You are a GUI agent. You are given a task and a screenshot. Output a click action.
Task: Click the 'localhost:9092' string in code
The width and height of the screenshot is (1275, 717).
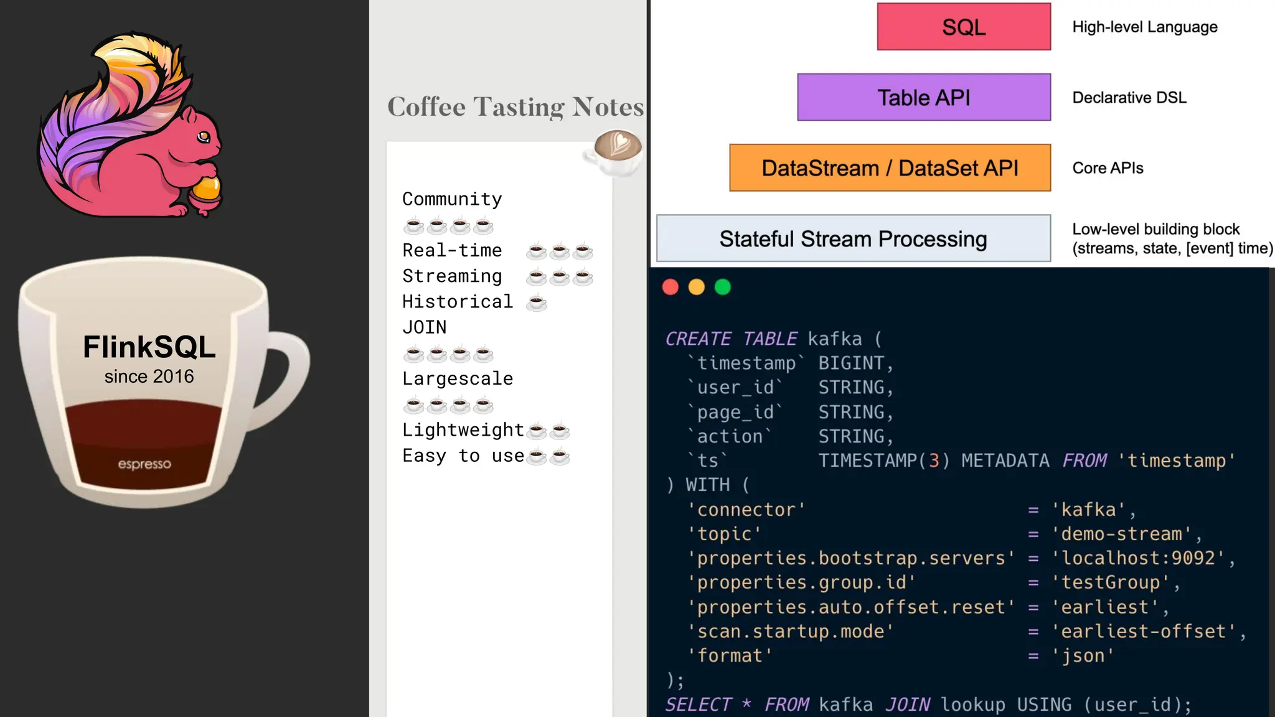click(1139, 558)
